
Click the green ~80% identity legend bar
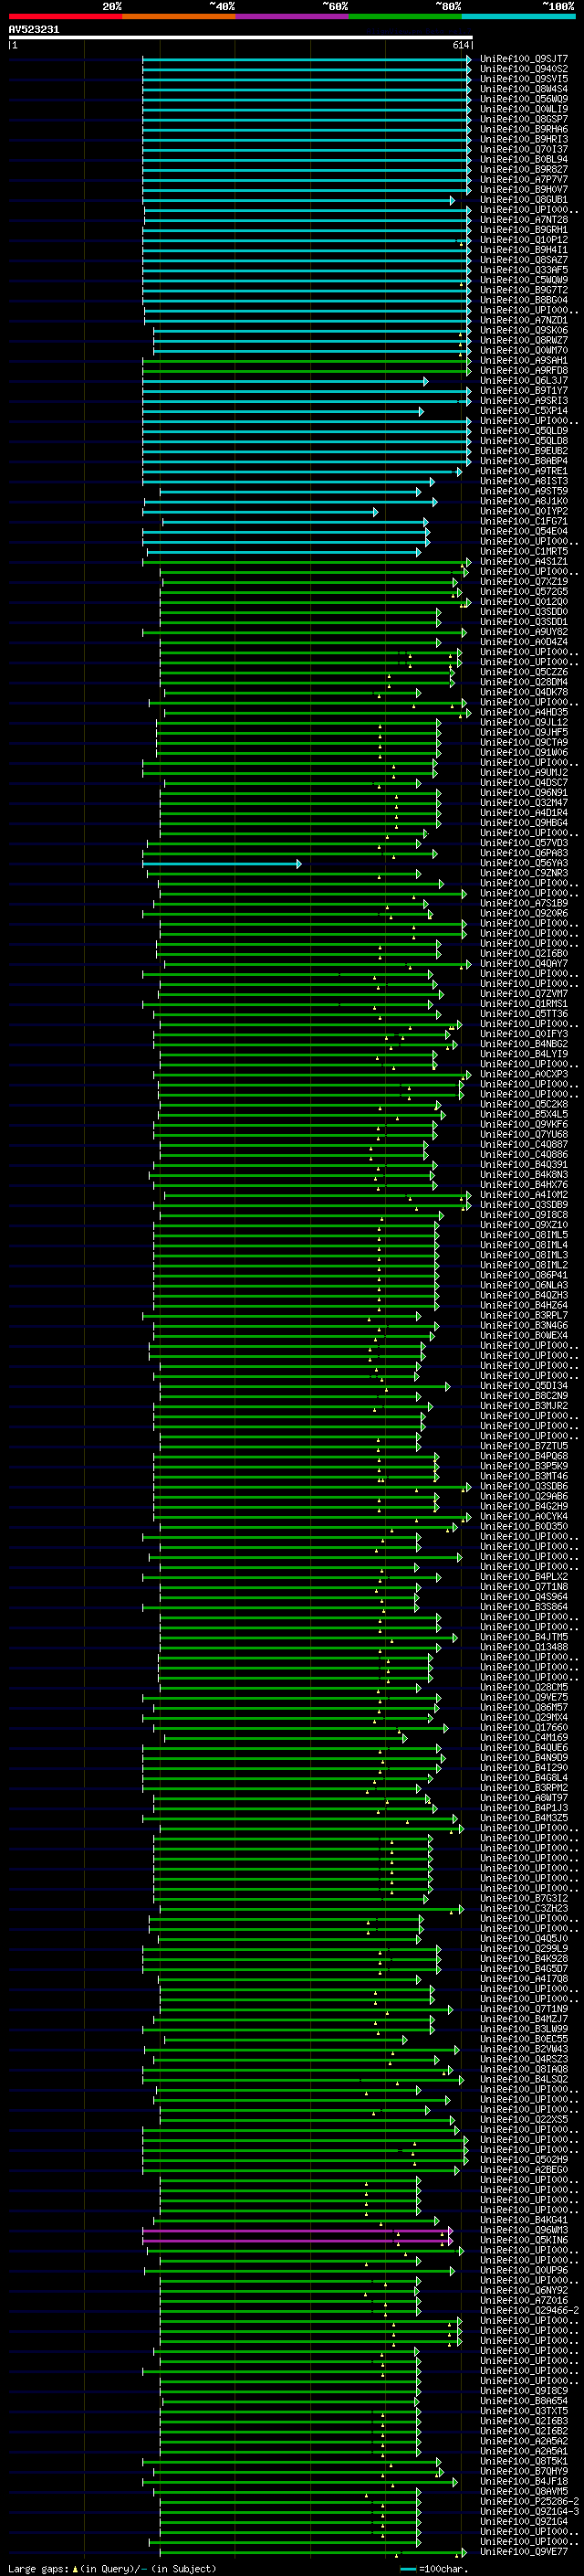pos(405,16)
